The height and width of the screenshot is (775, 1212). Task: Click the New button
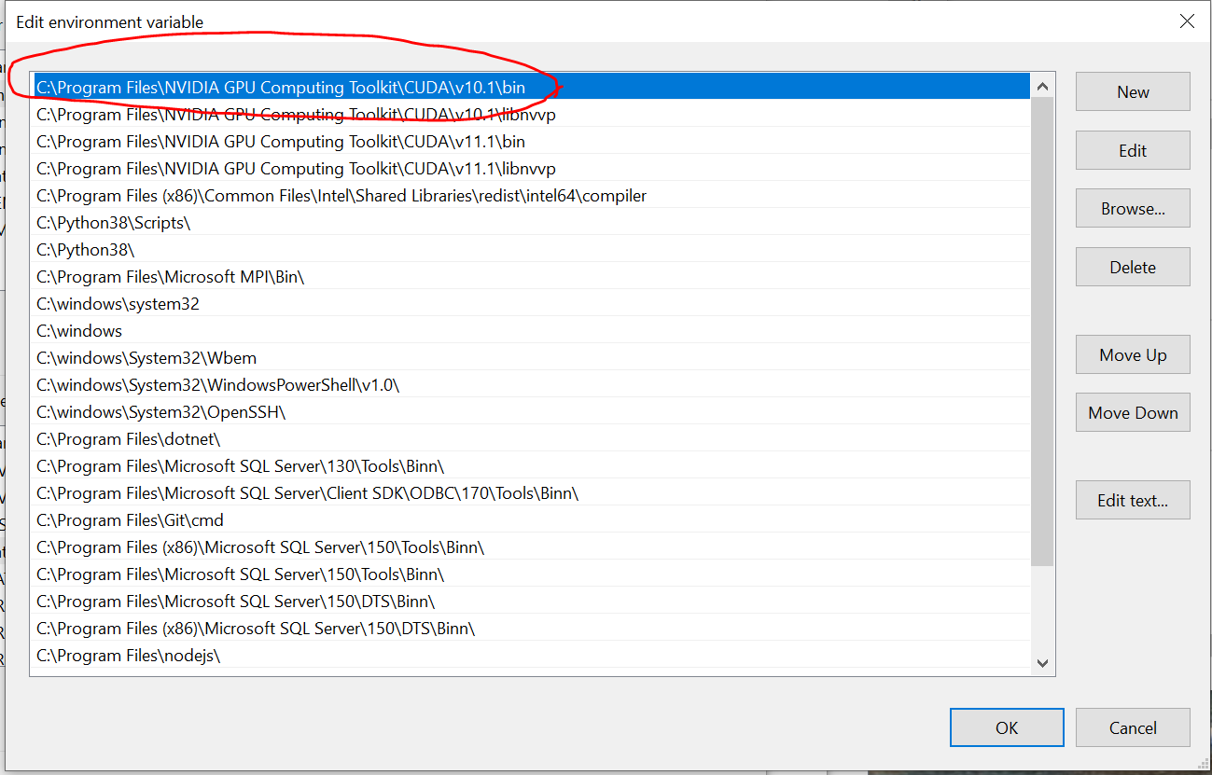click(x=1133, y=91)
